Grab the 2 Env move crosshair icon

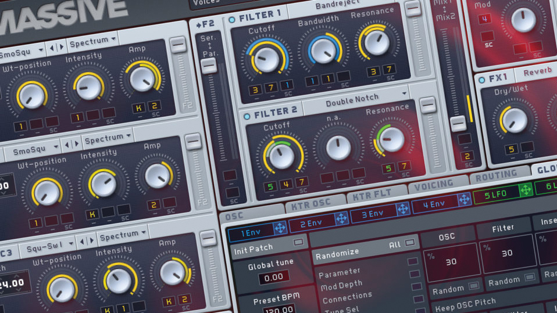(341, 218)
